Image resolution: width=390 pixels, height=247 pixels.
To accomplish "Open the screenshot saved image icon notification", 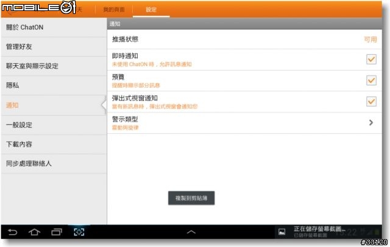I will 282,232.
